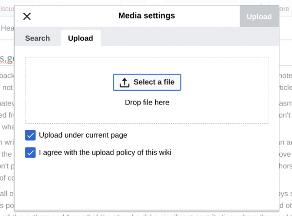Close the Media settings dialog with X
The height and width of the screenshot is (216, 292).
27,17
